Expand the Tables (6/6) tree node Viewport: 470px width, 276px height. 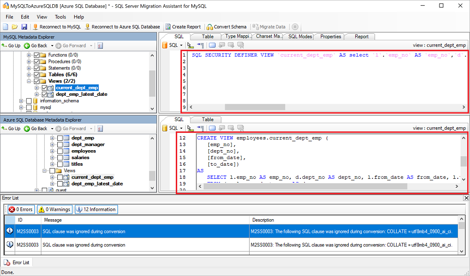29,74
